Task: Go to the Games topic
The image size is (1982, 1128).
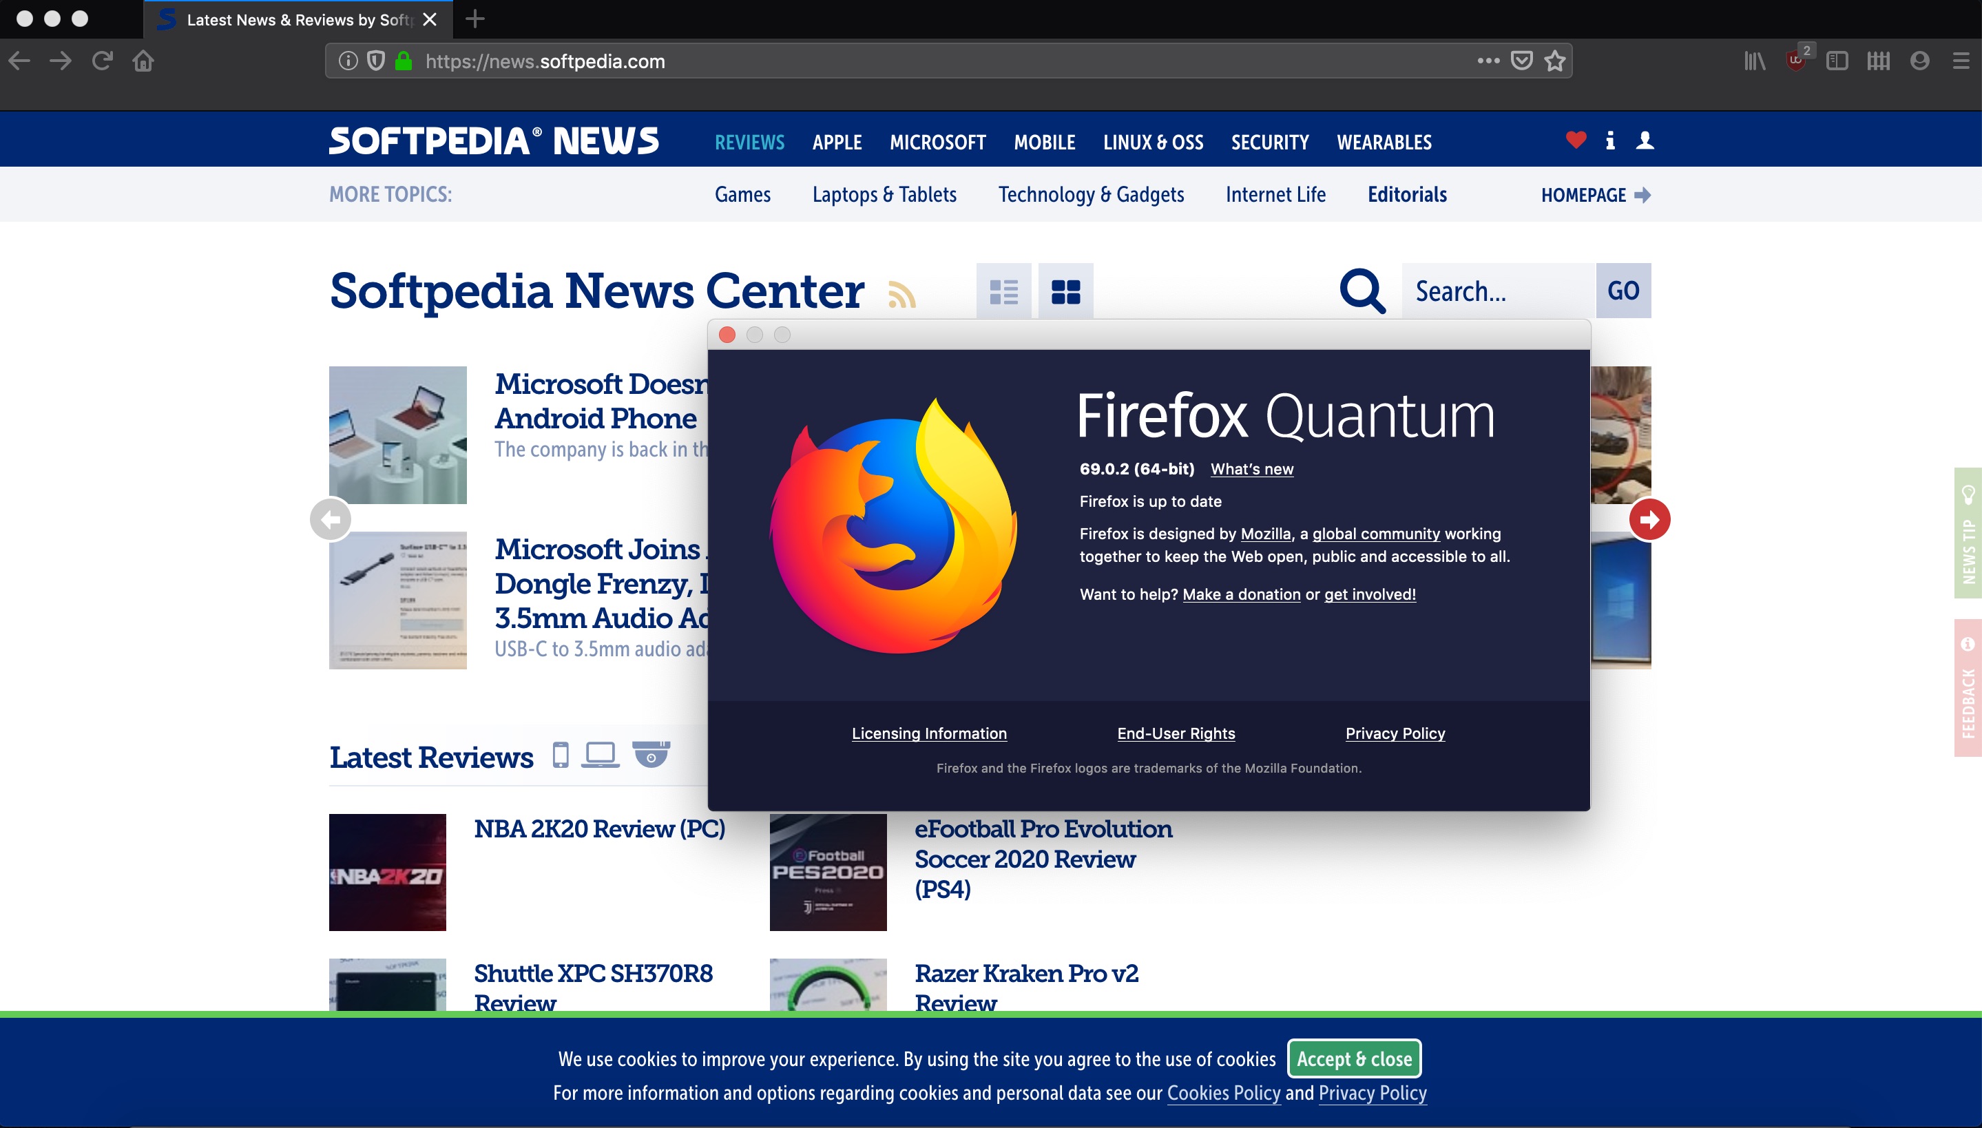Action: click(x=743, y=194)
